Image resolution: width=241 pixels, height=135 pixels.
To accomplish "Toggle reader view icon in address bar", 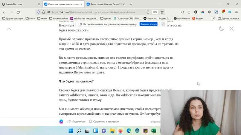I will [x=148, y=12].
